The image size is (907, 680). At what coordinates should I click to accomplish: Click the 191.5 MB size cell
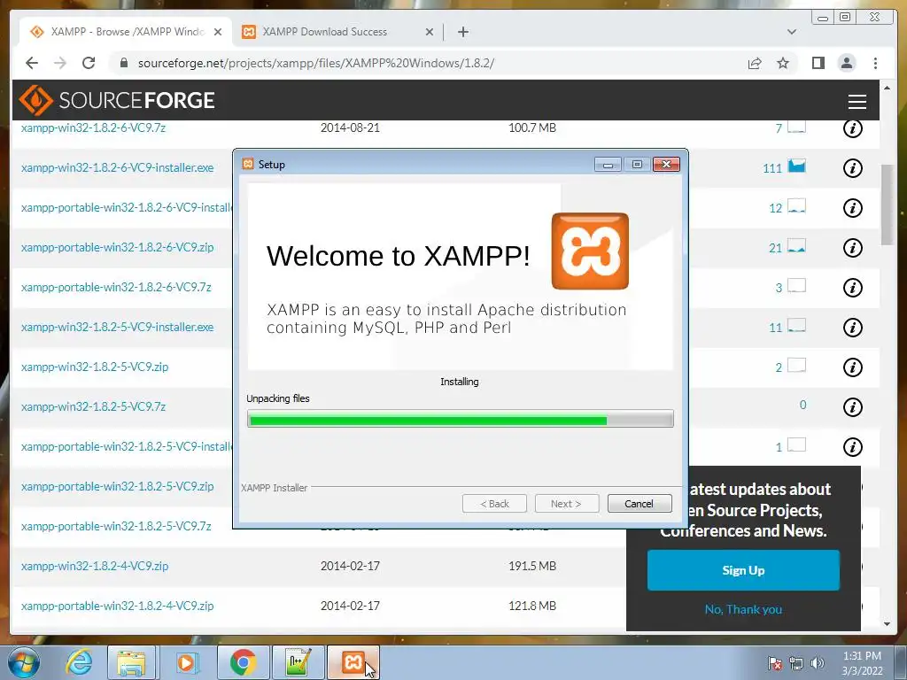(x=532, y=566)
